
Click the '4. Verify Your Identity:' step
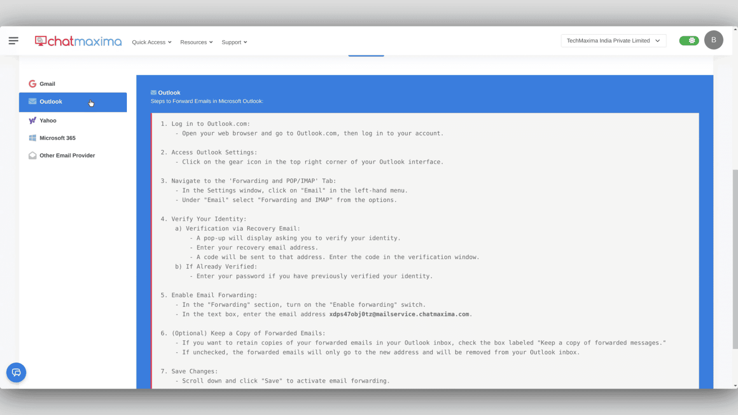click(x=203, y=219)
